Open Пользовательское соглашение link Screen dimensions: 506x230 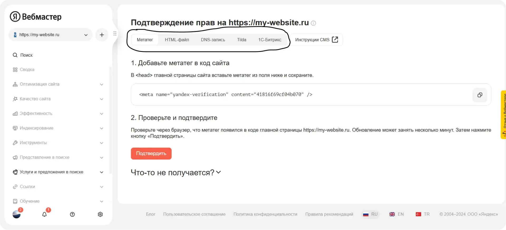(x=194, y=214)
